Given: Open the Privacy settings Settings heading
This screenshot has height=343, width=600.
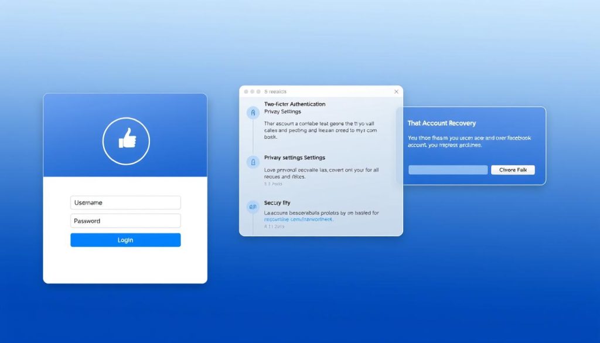Looking at the screenshot, I should (x=295, y=158).
